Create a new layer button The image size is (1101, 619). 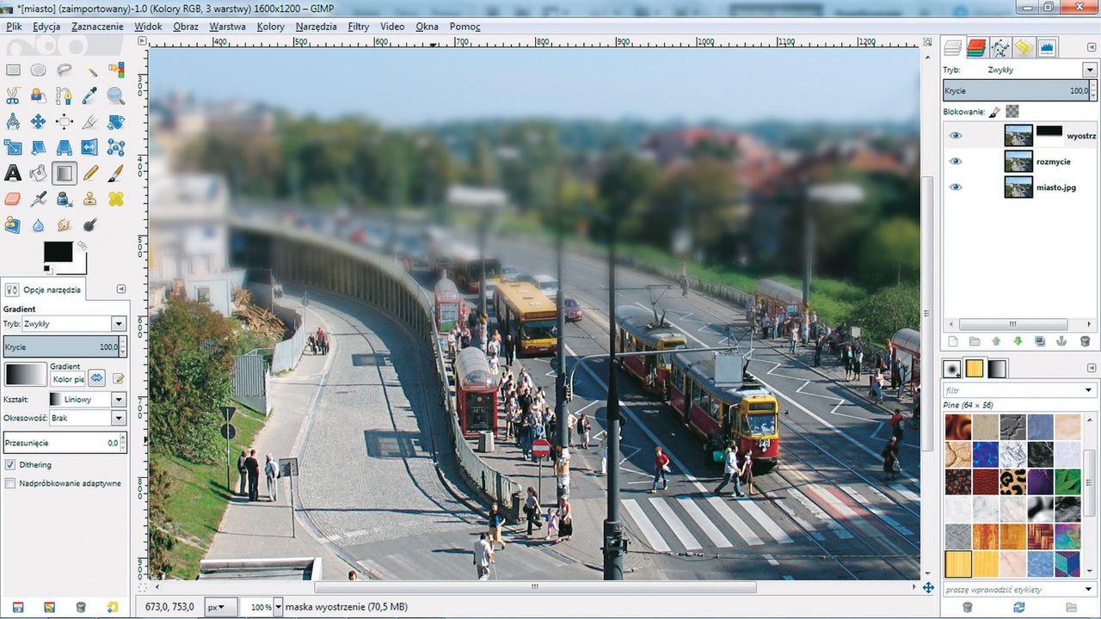click(x=952, y=341)
